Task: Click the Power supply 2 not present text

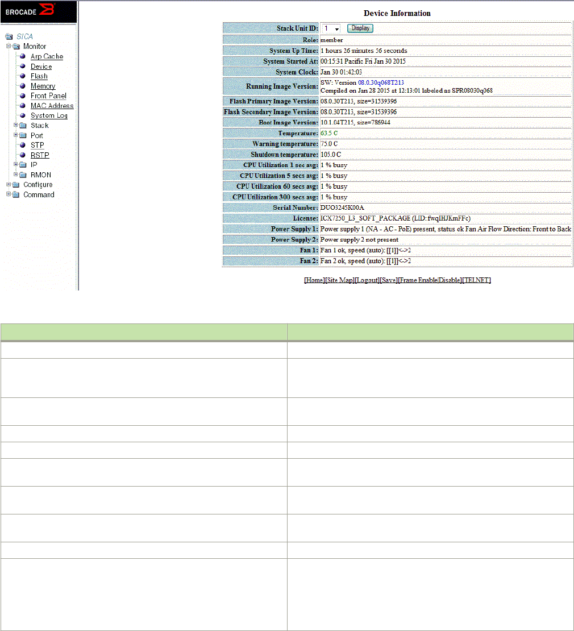Action: (359, 240)
